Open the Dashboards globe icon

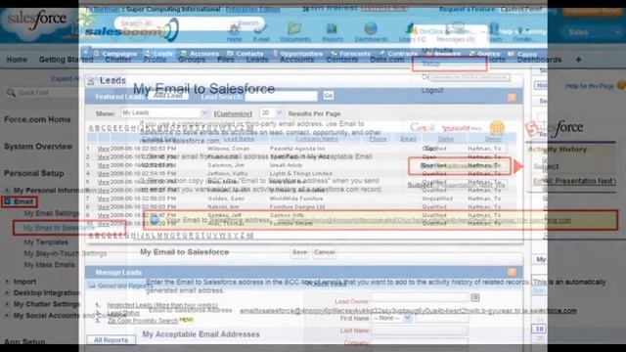(371, 32)
